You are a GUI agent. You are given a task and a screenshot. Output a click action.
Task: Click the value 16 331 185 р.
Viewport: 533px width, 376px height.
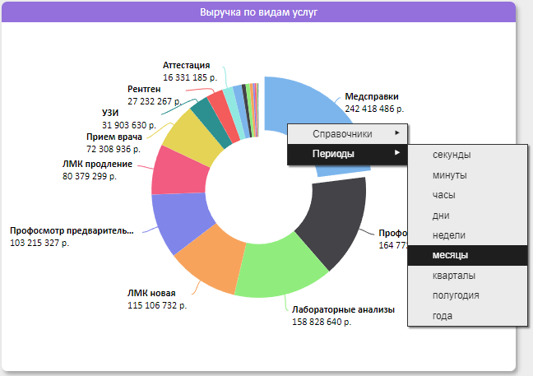click(x=190, y=77)
